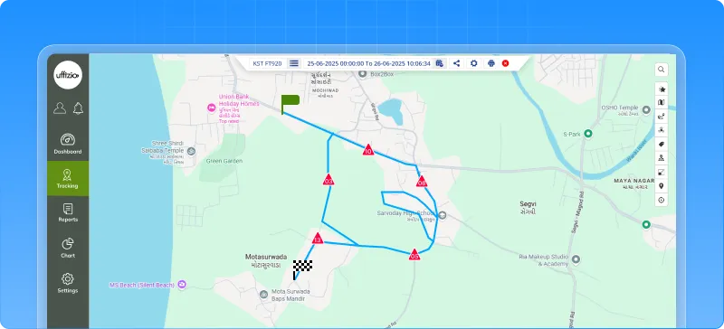This screenshot has height=329, width=724.
Task: Click the checkered finish flag marker
Action: [x=302, y=269]
